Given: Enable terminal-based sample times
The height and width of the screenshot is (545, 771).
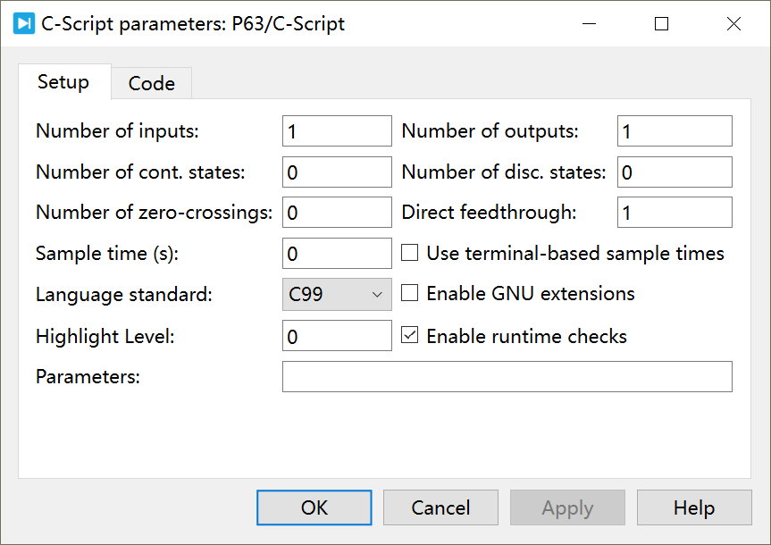Looking at the screenshot, I should pos(408,253).
